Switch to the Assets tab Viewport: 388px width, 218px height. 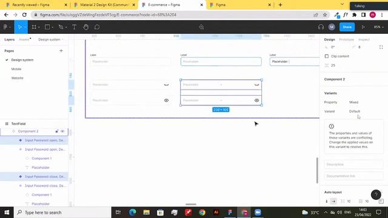click(x=24, y=39)
